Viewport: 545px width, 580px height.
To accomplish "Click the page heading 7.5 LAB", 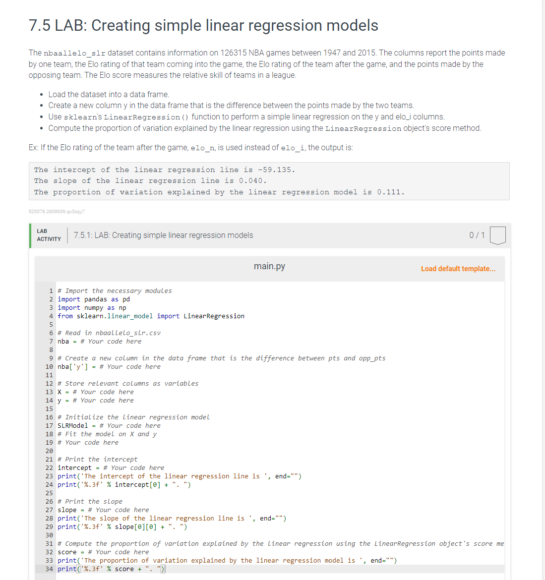I will pos(203,25).
